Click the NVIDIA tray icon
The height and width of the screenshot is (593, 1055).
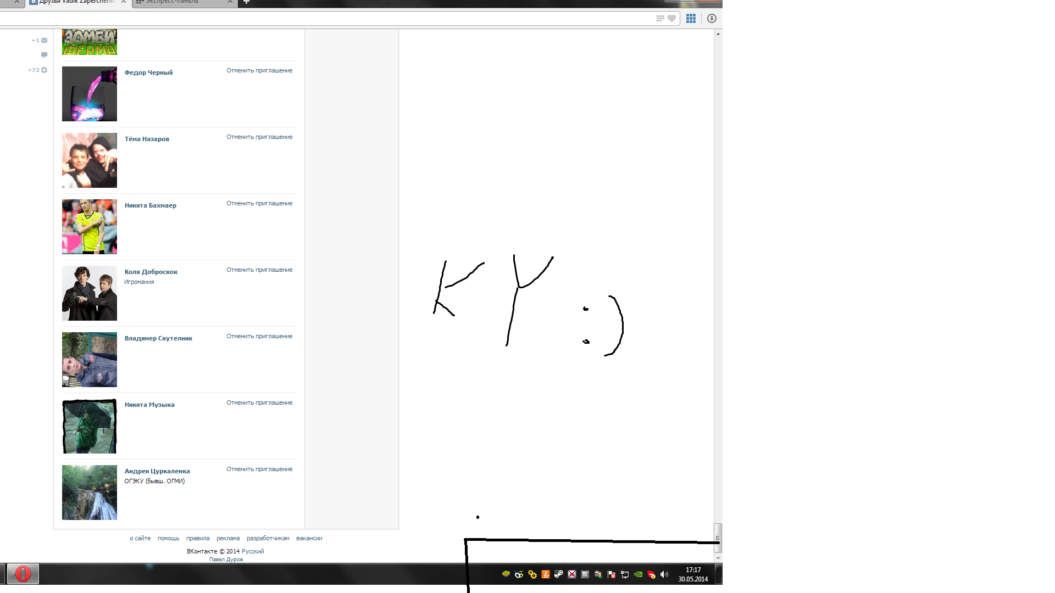click(638, 574)
